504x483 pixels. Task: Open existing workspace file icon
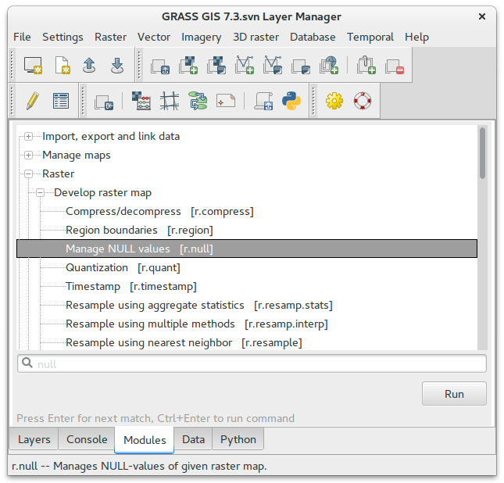click(89, 66)
